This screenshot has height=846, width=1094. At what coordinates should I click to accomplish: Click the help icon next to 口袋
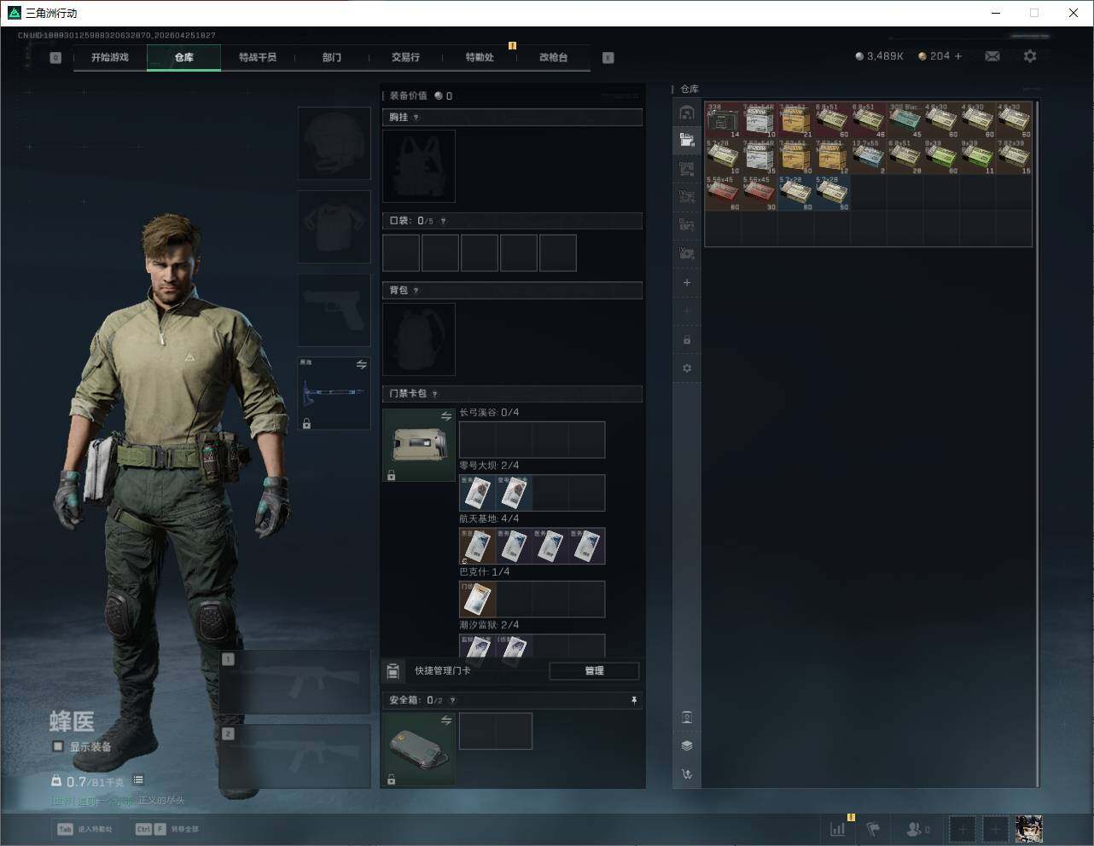click(443, 221)
